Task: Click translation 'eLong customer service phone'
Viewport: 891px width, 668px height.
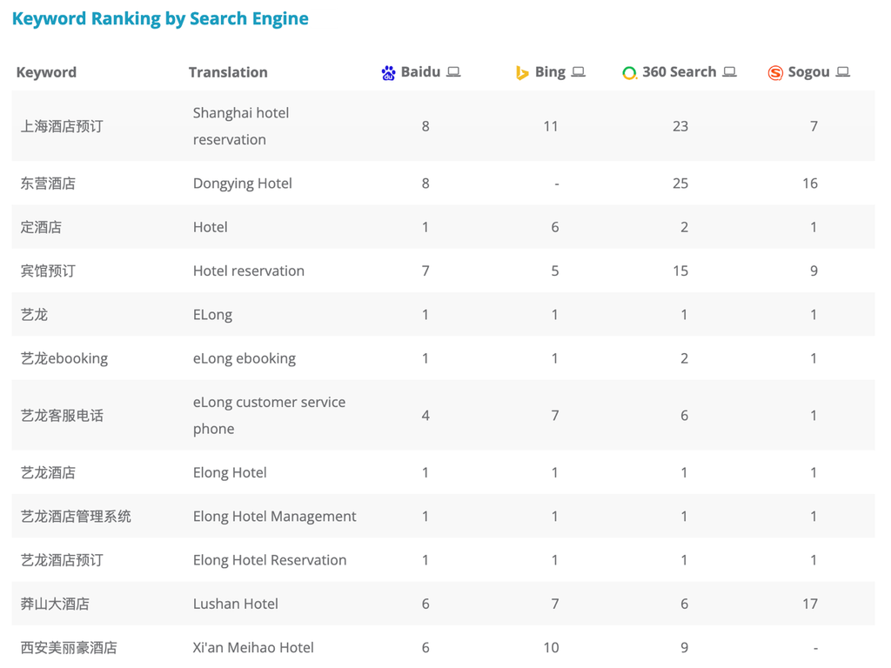Action: click(x=270, y=415)
